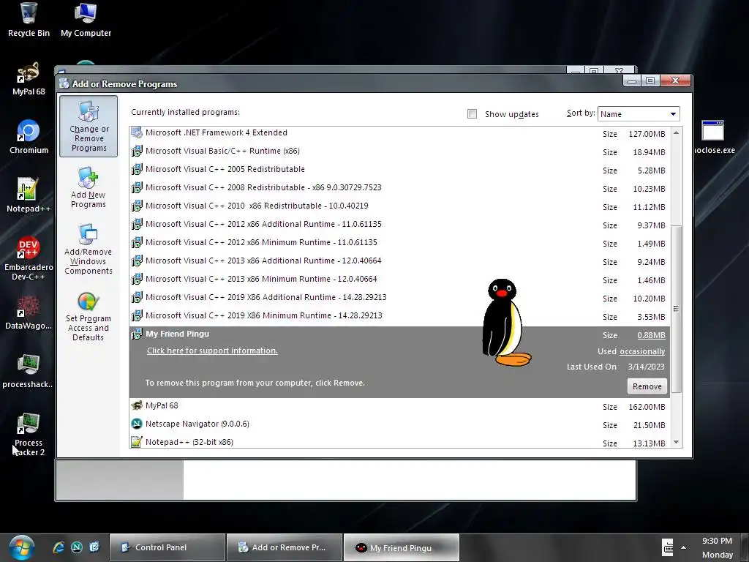Open Set Program Access and Defaults

[89, 317]
